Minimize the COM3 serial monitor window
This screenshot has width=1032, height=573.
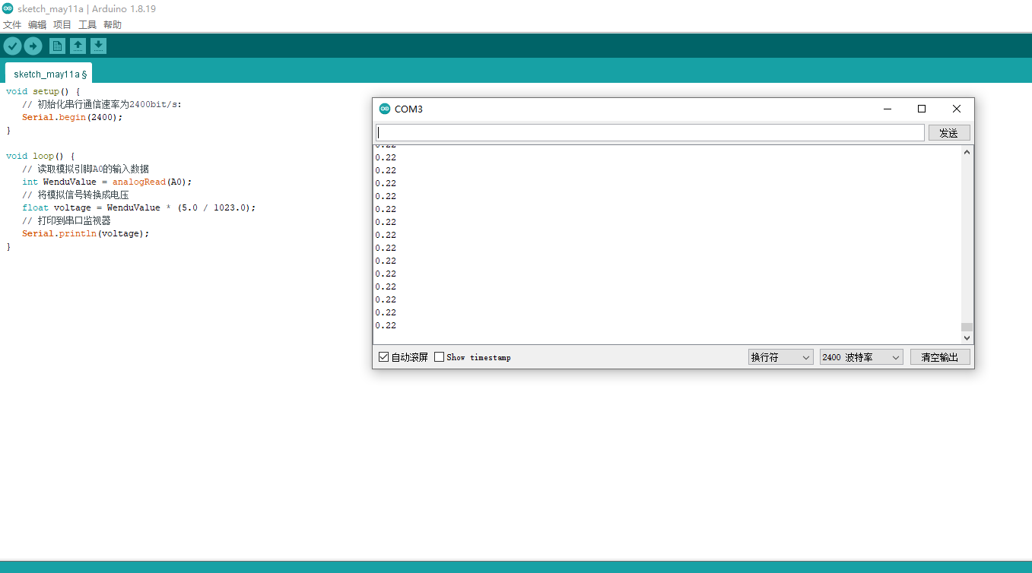click(x=887, y=109)
